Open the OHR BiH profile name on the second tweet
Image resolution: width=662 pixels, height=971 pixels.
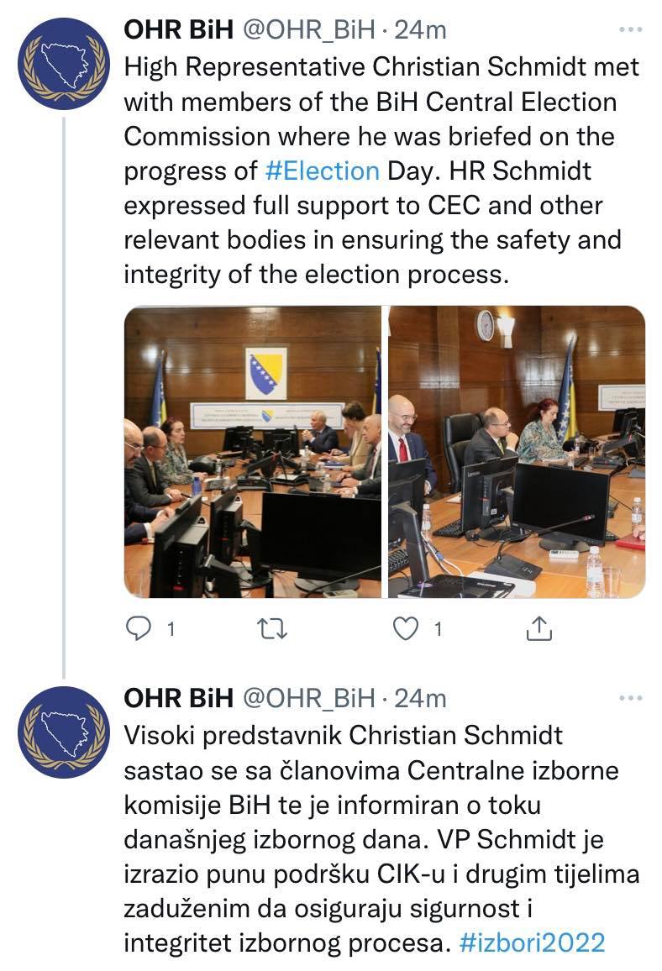(x=178, y=698)
